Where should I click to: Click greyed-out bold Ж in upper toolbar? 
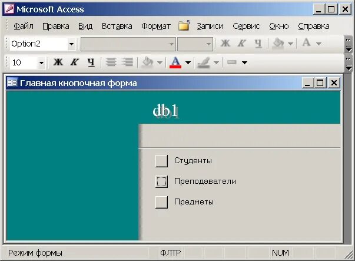[x=225, y=43]
